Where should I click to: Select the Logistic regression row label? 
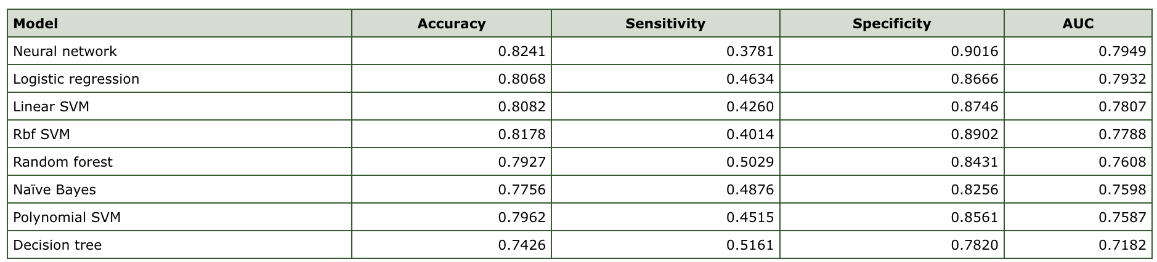[x=76, y=79]
